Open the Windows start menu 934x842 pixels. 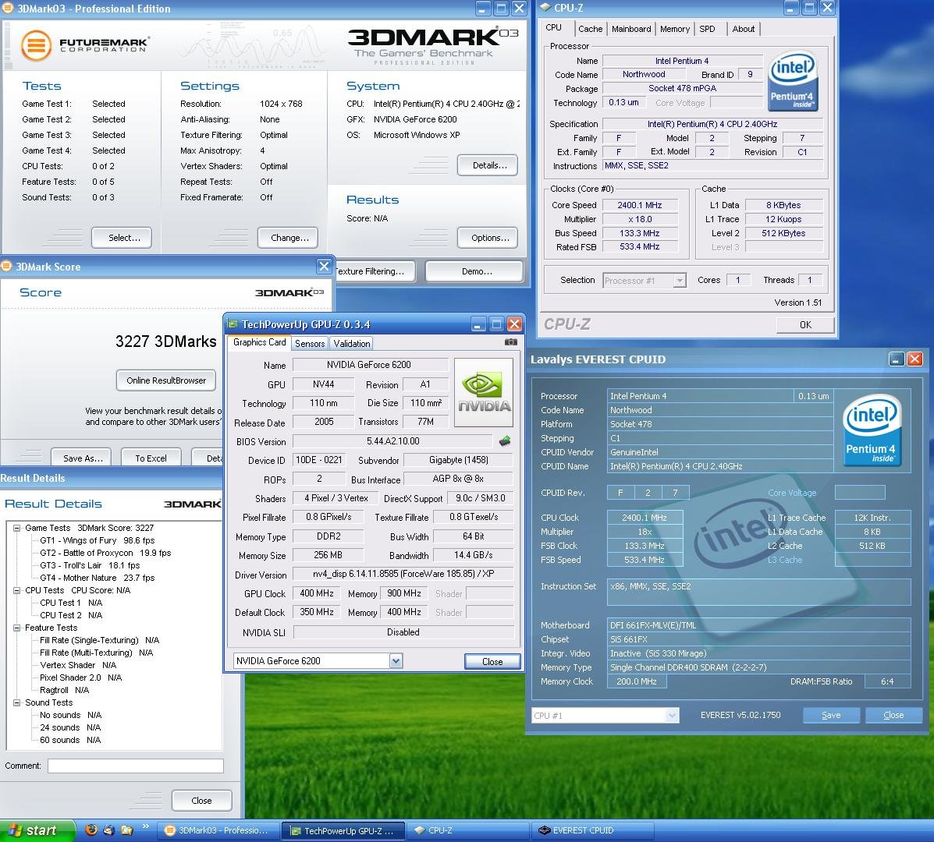[37, 830]
